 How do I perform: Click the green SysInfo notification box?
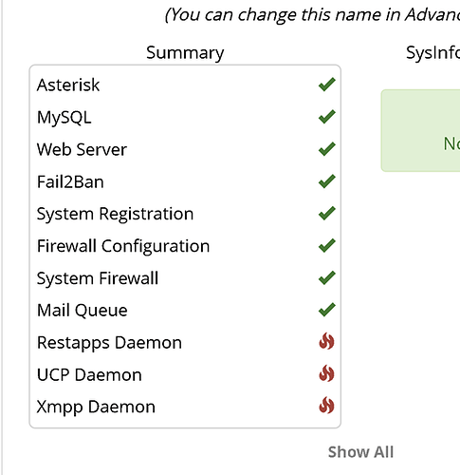420,130
